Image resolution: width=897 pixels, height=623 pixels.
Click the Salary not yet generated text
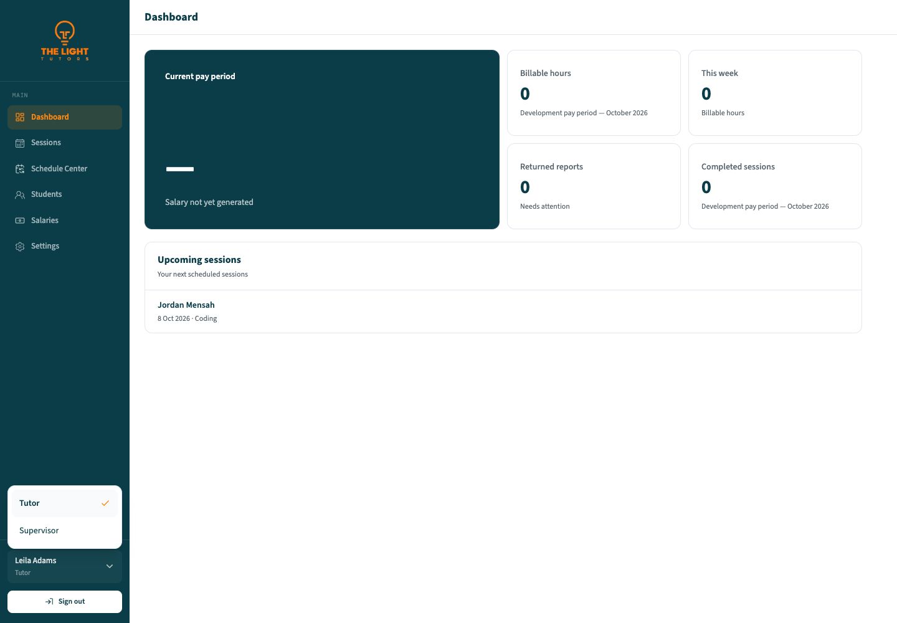pos(209,202)
